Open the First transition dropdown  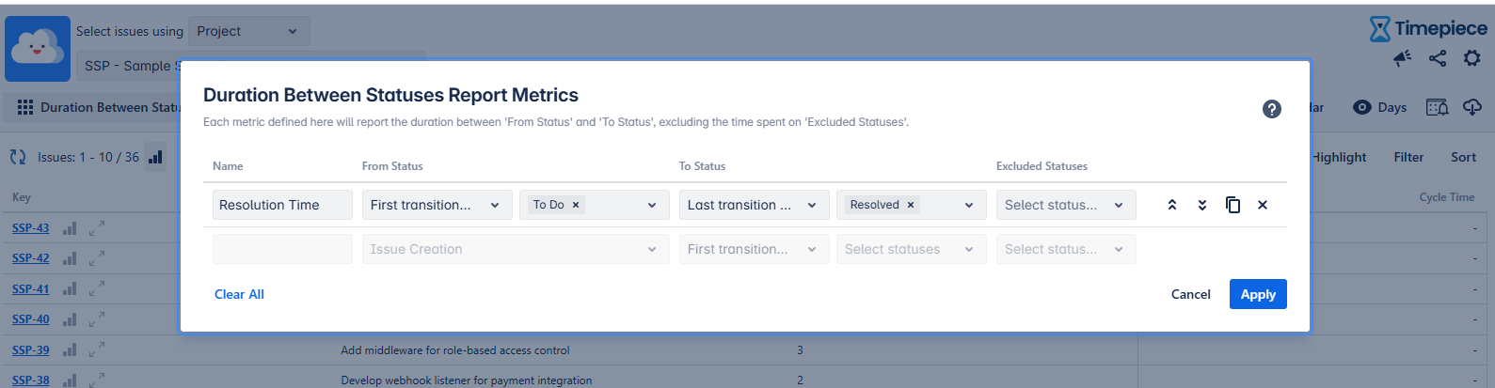tap(437, 205)
